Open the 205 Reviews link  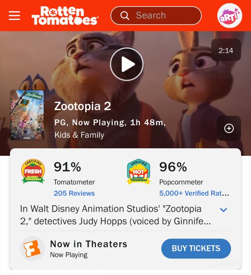[x=74, y=193]
